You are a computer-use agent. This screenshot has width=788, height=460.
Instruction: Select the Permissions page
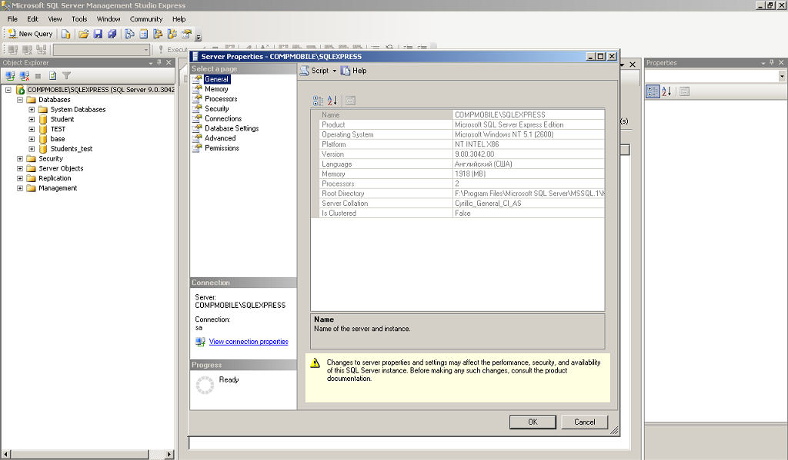tap(222, 148)
